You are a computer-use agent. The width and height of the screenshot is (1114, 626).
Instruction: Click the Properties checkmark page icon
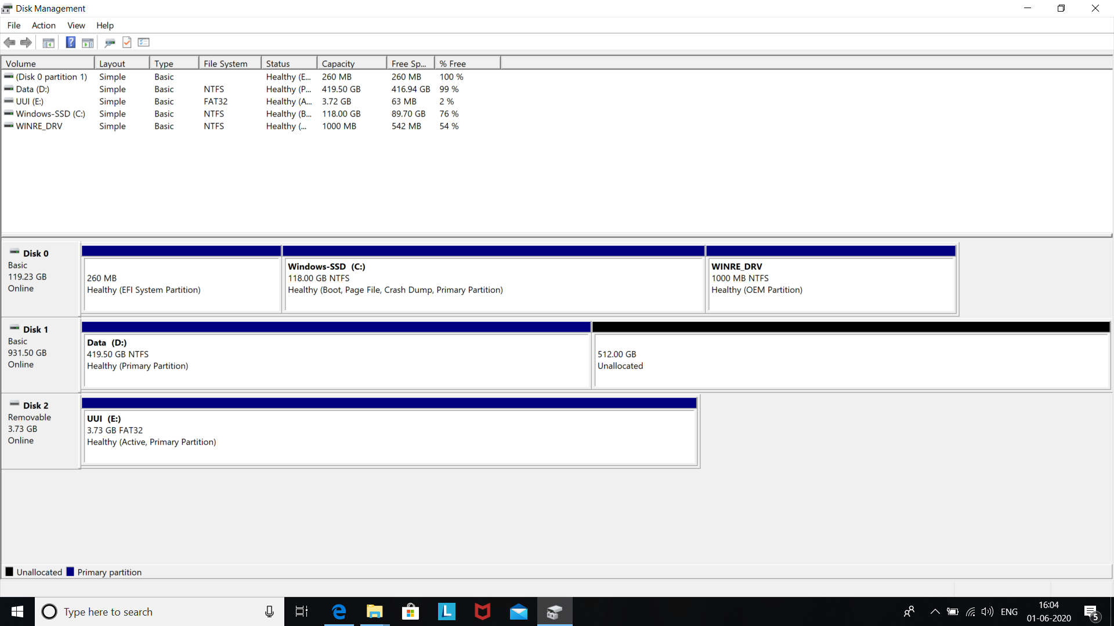point(127,42)
